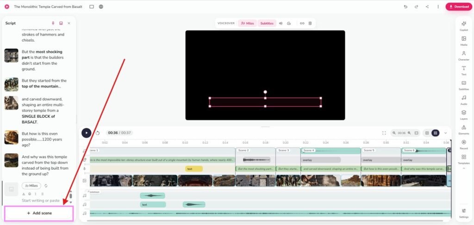Click the app logo in the top-left
The image size is (474, 225).
(x=6, y=6)
